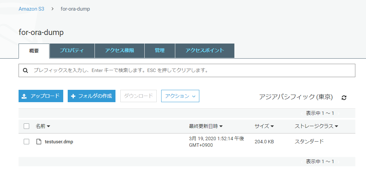Open the Amazon S3 breadcrumb link
The height and width of the screenshot is (193, 366).
31,9
